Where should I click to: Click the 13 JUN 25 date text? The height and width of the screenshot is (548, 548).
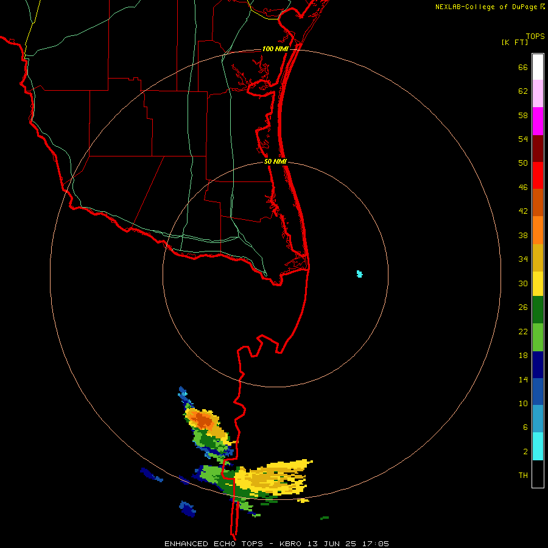click(332, 544)
